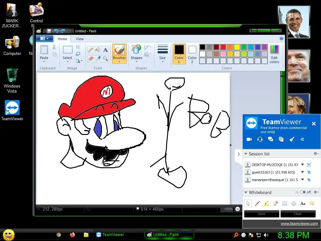Open the www.teamviewer.com link
This screenshot has width=321, height=241.
pos(299,223)
